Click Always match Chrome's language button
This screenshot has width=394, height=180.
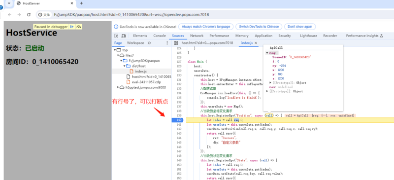coord(206,27)
